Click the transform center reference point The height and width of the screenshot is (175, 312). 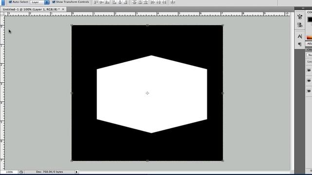pyautogui.click(x=147, y=93)
